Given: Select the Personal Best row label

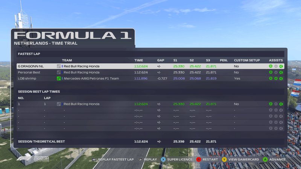Looking at the screenshot, I should tap(29, 72).
